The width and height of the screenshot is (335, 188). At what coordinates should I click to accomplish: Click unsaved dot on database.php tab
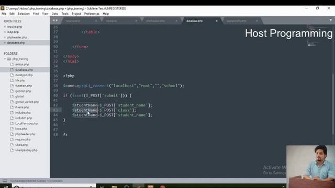(x=216, y=21)
